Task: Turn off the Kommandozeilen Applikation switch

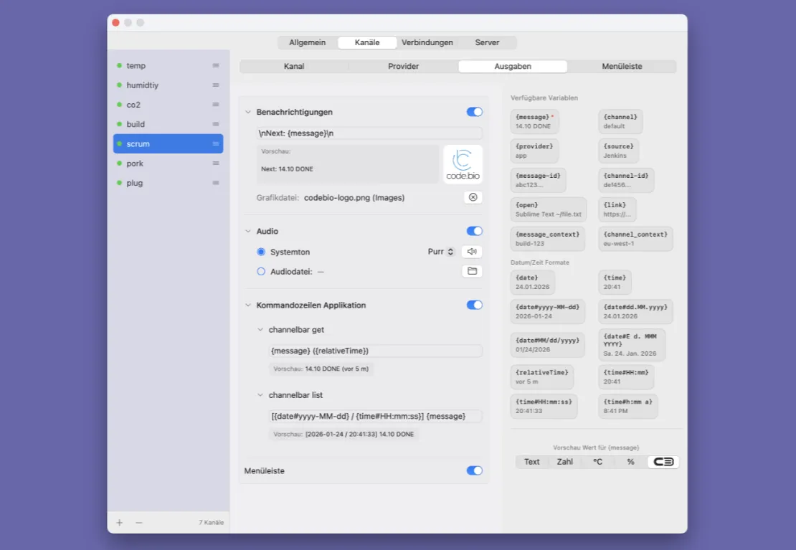Action: [x=474, y=305]
